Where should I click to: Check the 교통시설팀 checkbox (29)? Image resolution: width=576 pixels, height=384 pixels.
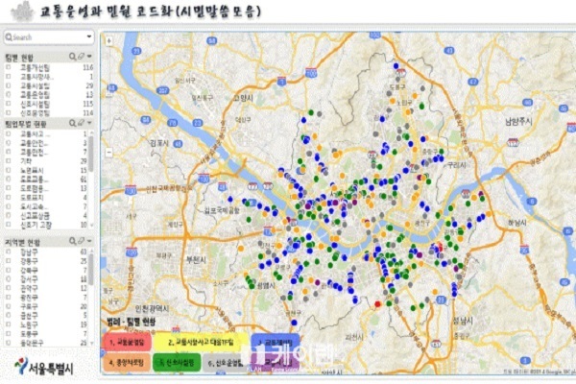[x=8, y=85]
